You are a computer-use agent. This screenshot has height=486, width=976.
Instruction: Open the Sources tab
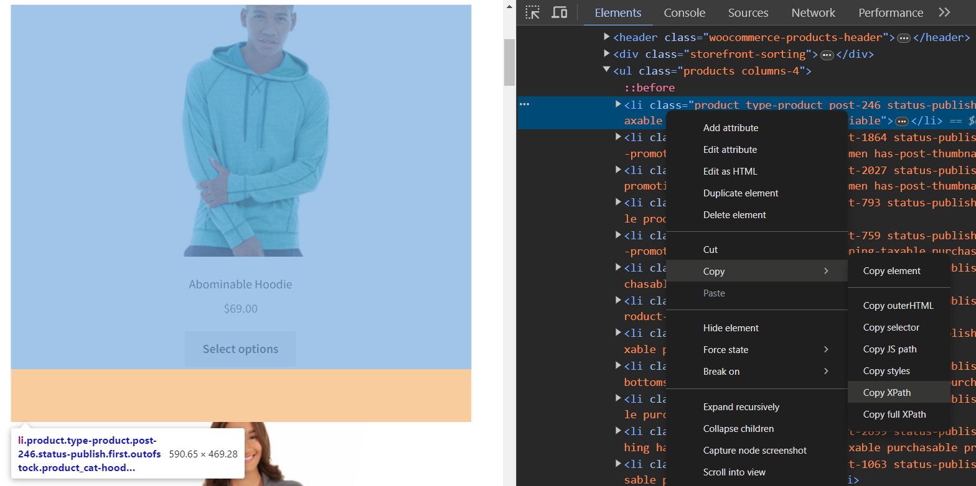click(x=748, y=12)
